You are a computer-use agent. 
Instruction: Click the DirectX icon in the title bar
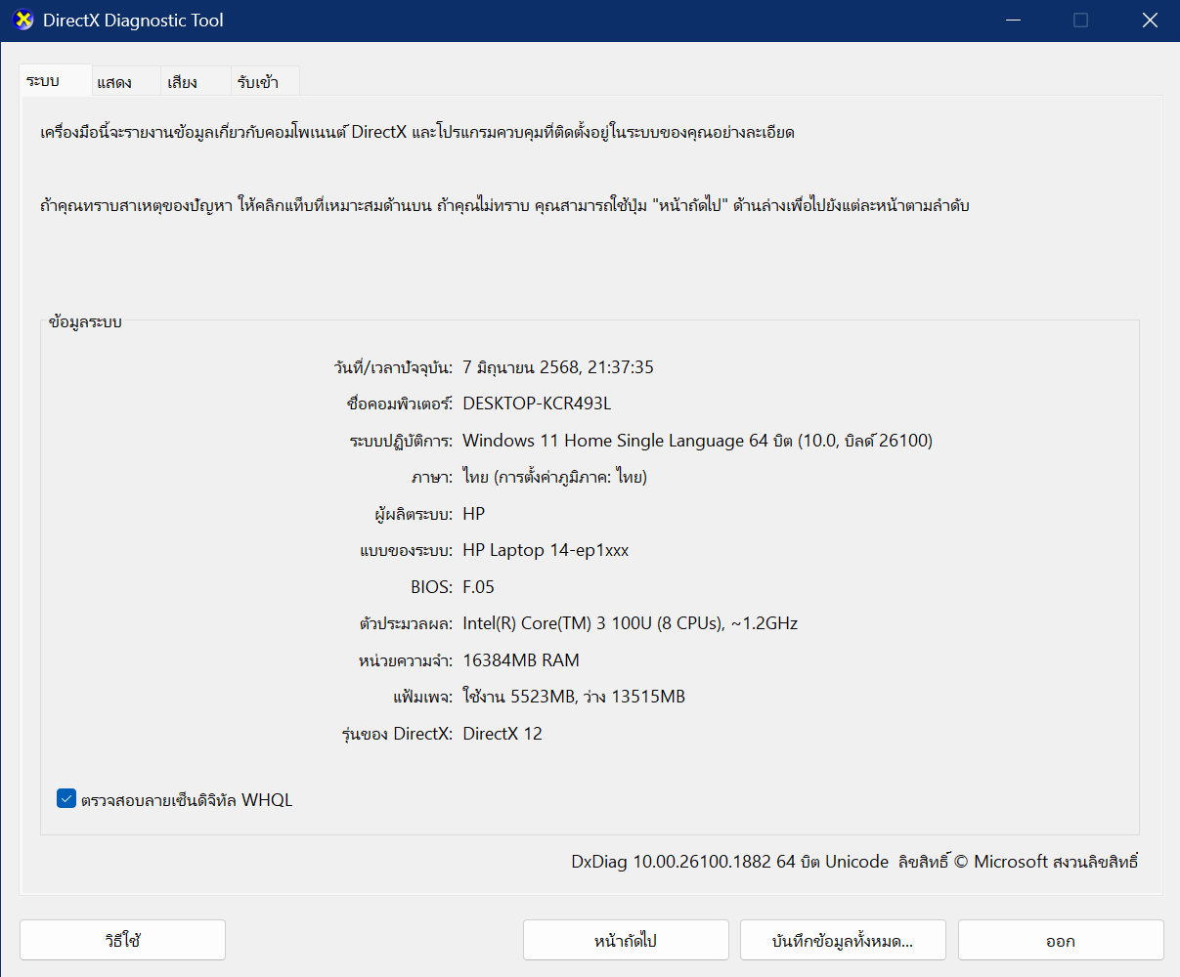(22, 20)
